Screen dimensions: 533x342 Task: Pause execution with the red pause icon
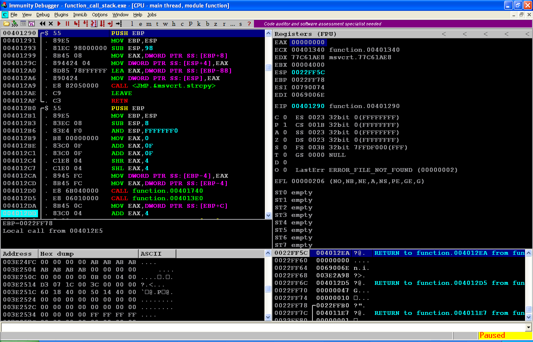[67, 24]
